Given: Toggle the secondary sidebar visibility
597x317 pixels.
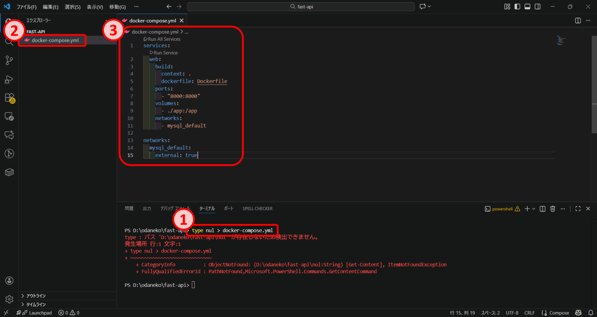Looking at the screenshot, I should tap(538, 6).
